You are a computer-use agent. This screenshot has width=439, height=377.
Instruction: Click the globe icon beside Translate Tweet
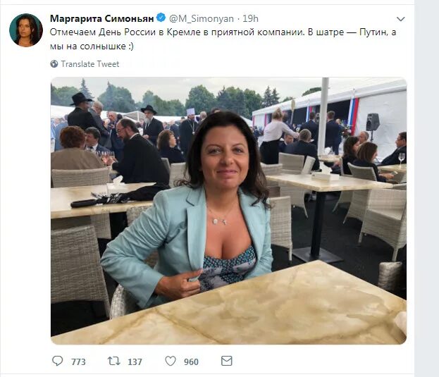[x=54, y=64]
